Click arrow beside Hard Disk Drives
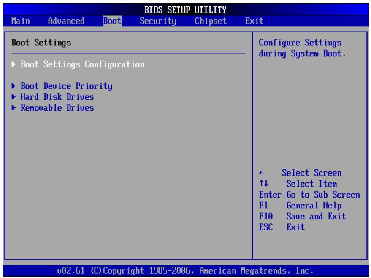 [14, 97]
